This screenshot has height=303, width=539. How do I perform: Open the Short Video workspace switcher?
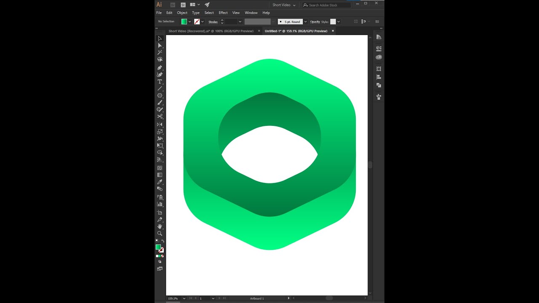(x=284, y=5)
